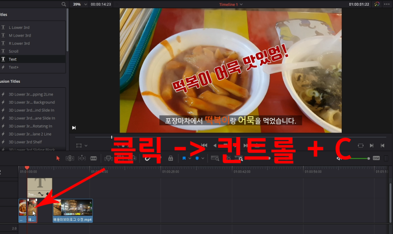Viewport: 393px width, 234px height.
Task: Click ruler timecode 01:00:42:00
Action: 242,172
